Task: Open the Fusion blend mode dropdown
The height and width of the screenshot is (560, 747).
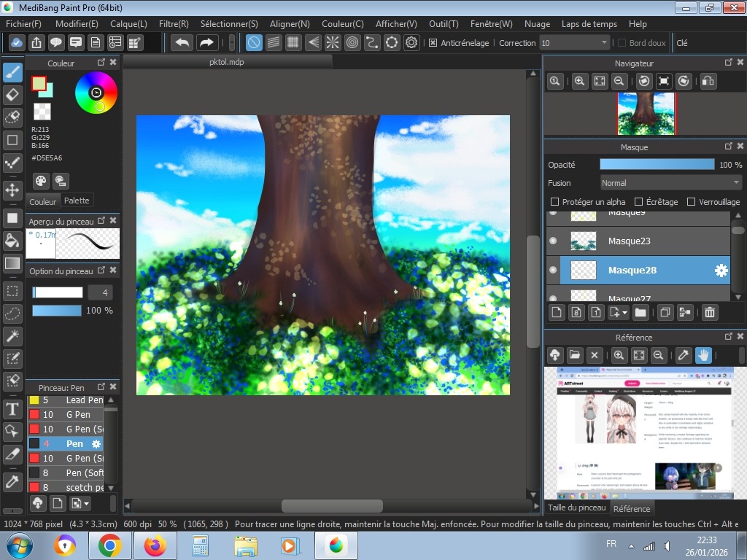Action: 670,183
